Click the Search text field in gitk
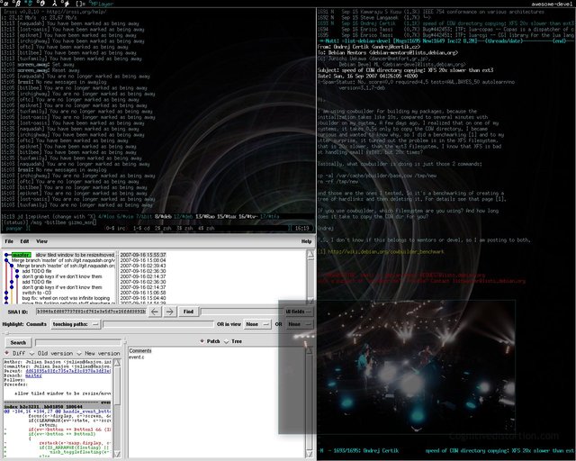 click(78, 343)
